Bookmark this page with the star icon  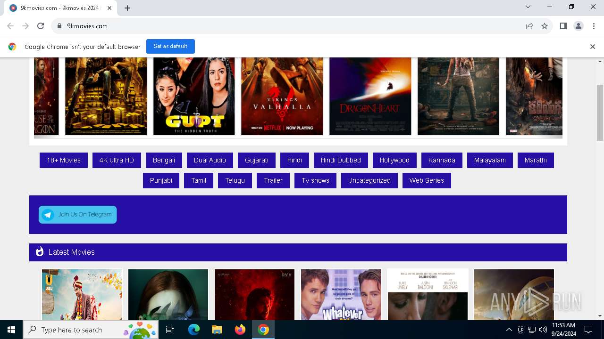[x=545, y=26]
